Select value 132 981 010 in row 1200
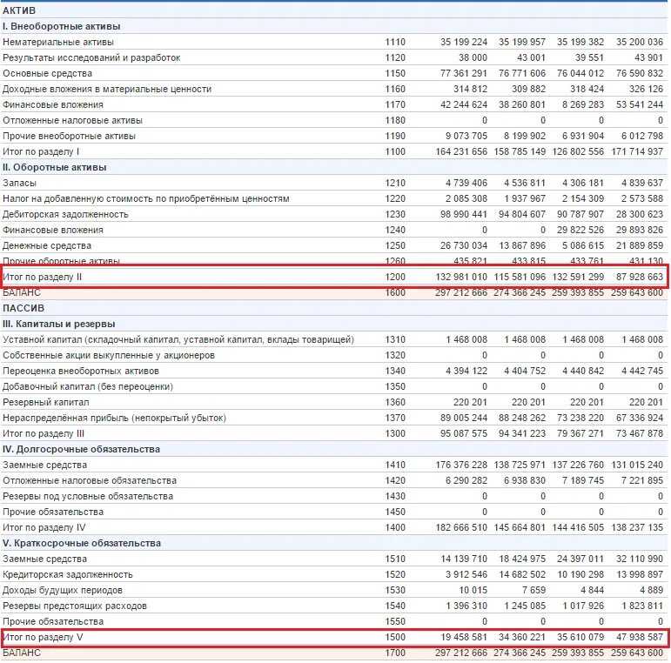Screen dimensions: 671x663 [x=461, y=277]
